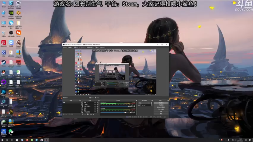Open transition properties gear icon
Screen dimensions: 253x142
(151, 103)
